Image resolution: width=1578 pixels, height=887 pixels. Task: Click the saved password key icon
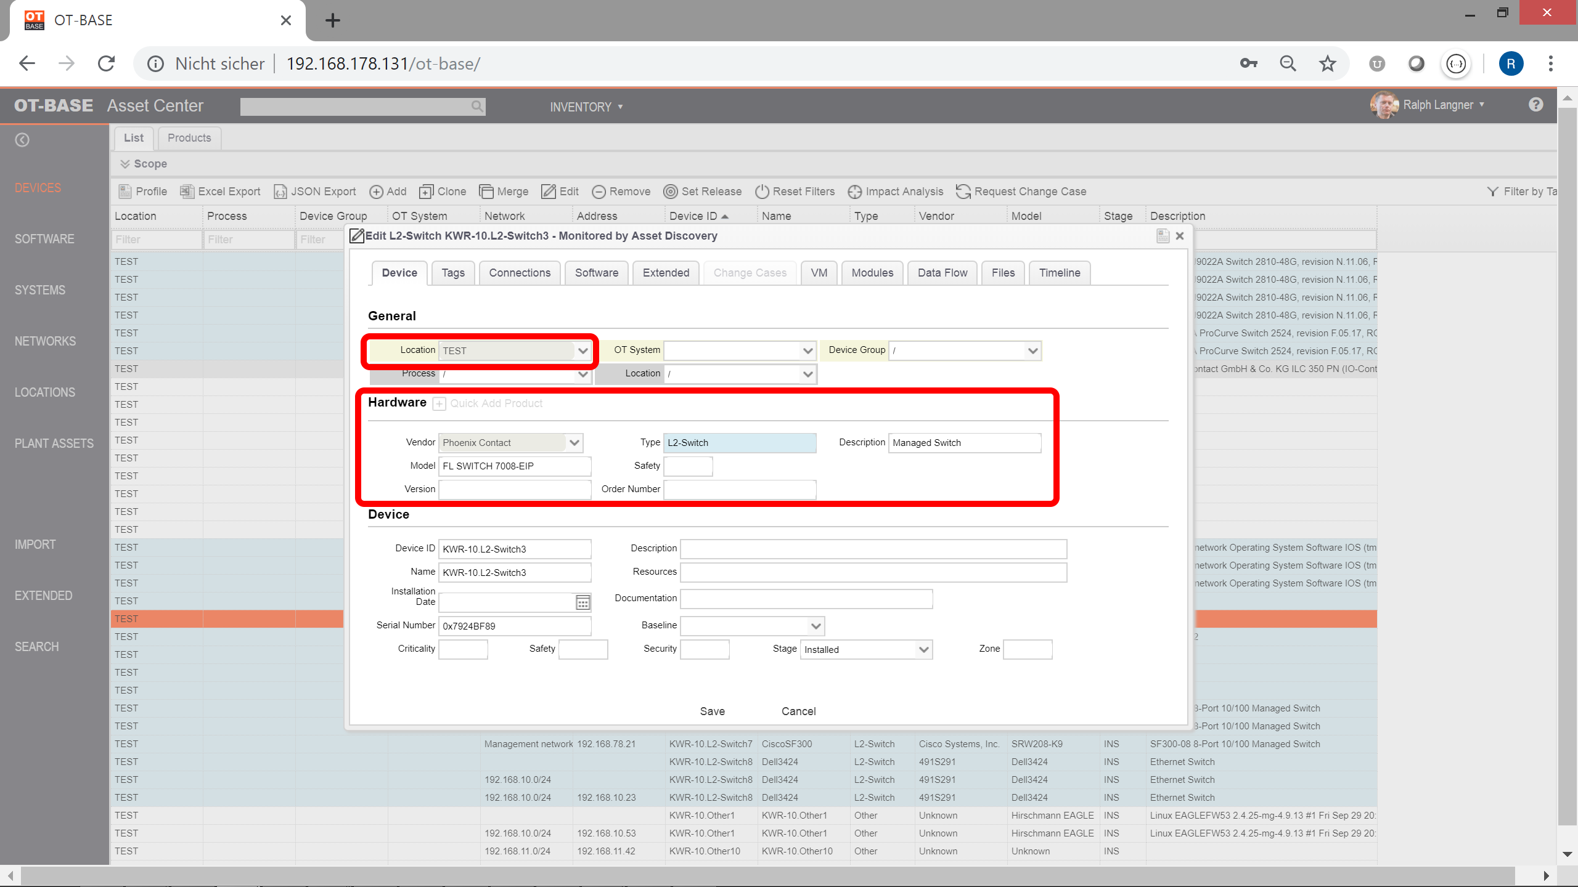1249,63
